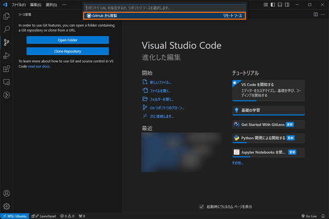
Task: Click the その他... link under tutorials
Action: pyautogui.click(x=237, y=163)
